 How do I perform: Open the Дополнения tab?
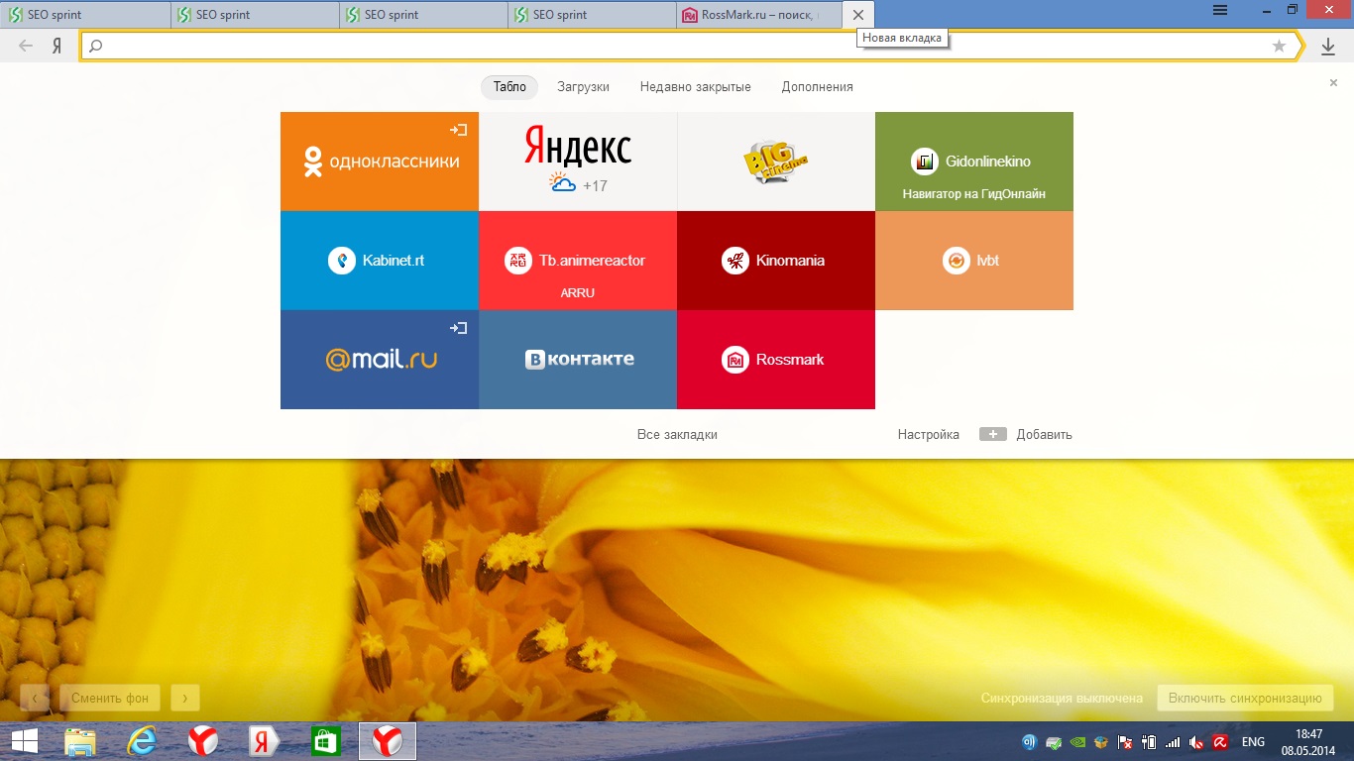tap(817, 87)
